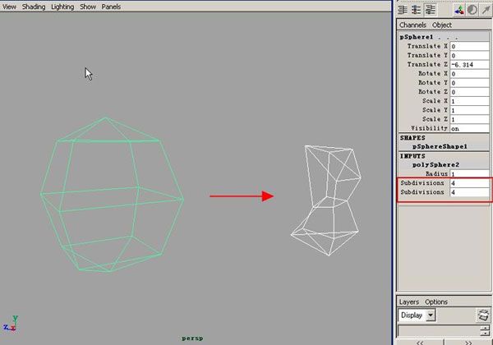493x345 pixels.
Task: Open the Lighting viewport menu
Action: tap(62, 7)
